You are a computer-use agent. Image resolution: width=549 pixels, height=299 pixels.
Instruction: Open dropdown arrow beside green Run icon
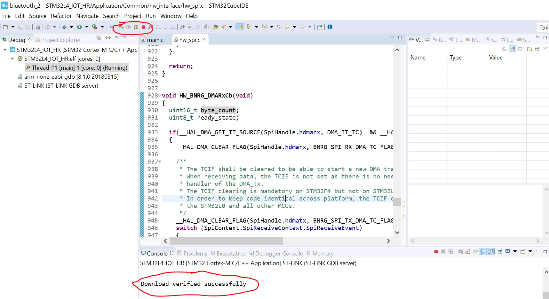pyautogui.click(x=87, y=27)
